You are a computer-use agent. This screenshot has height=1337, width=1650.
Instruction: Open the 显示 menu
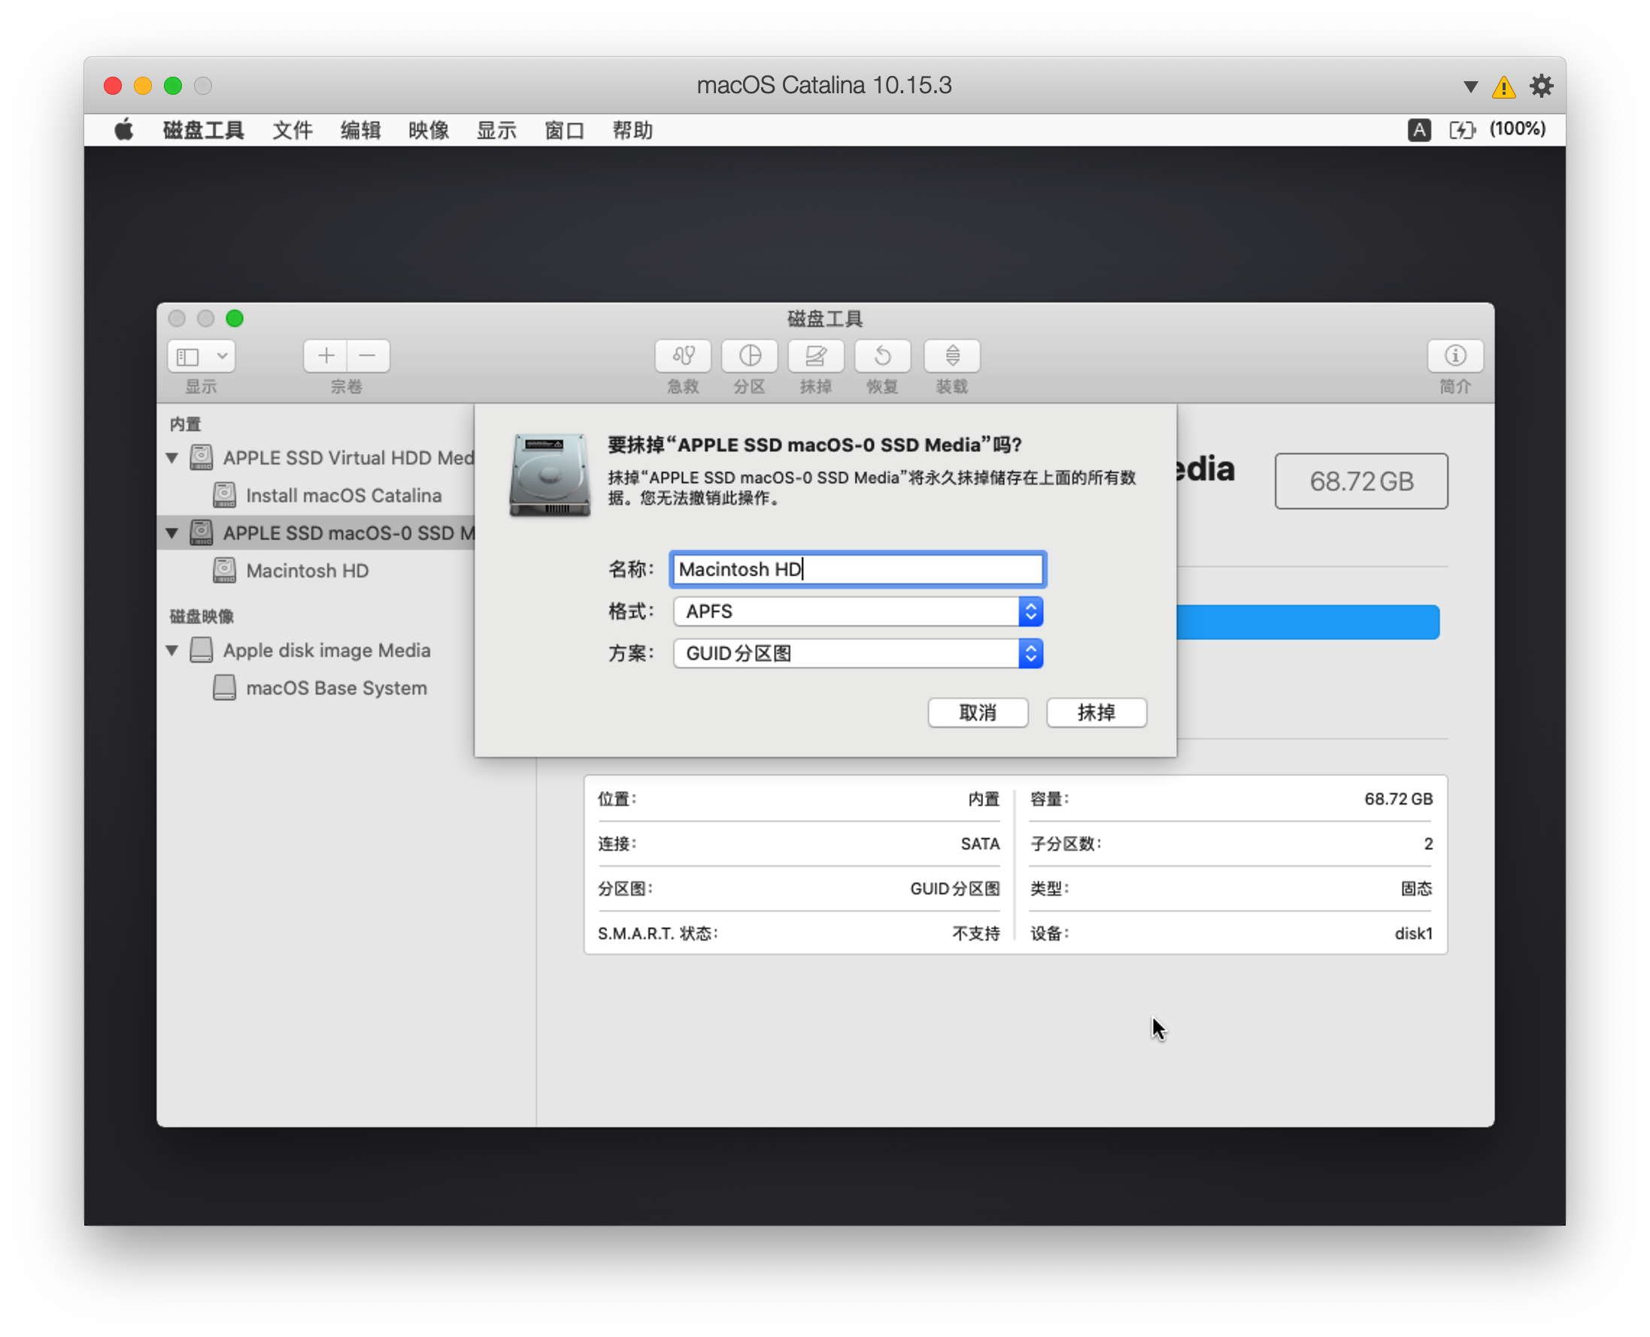coord(496,129)
